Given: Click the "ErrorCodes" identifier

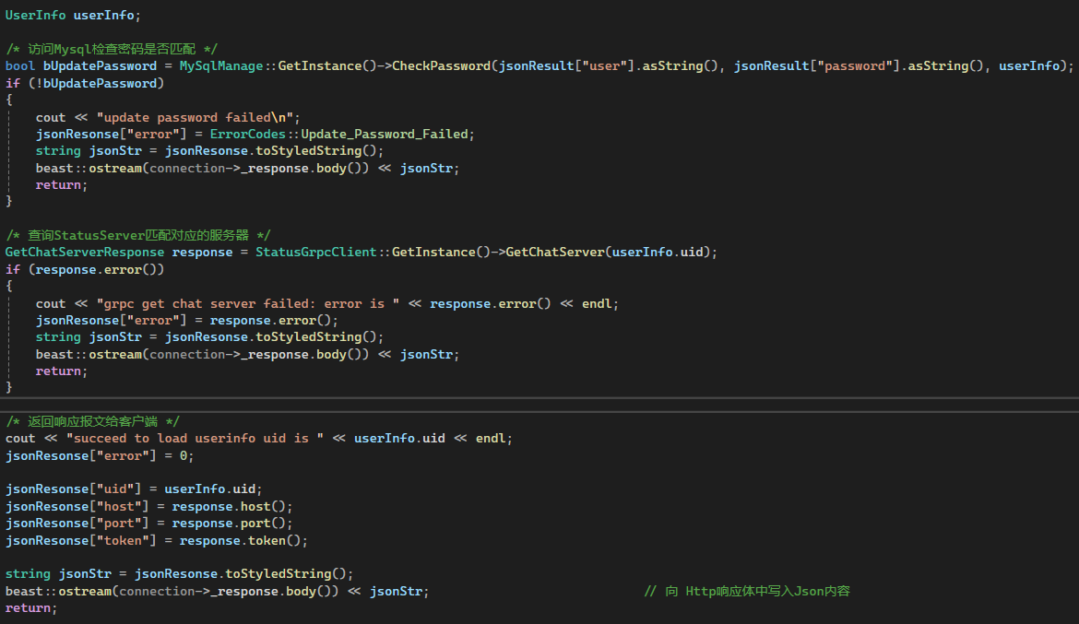Looking at the screenshot, I should click(x=248, y=135).
